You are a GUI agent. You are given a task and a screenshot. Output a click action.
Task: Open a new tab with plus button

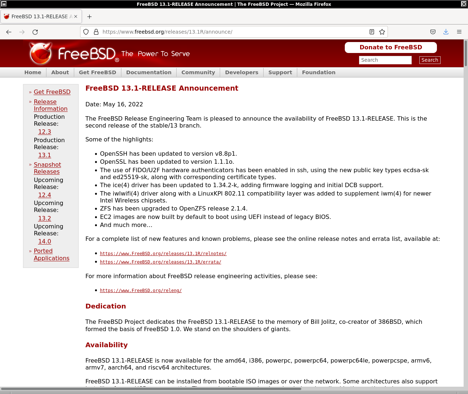pos(90,16)
